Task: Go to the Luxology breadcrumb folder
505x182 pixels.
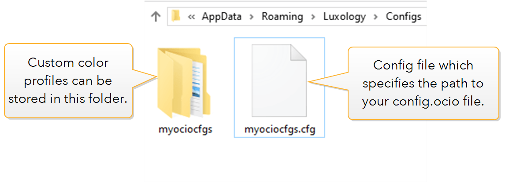Action: pyautogui.click(x=345, y=16)
